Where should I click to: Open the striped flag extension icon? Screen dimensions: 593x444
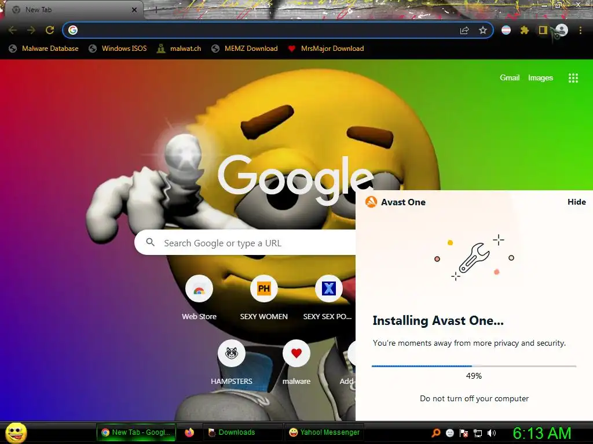506,30
